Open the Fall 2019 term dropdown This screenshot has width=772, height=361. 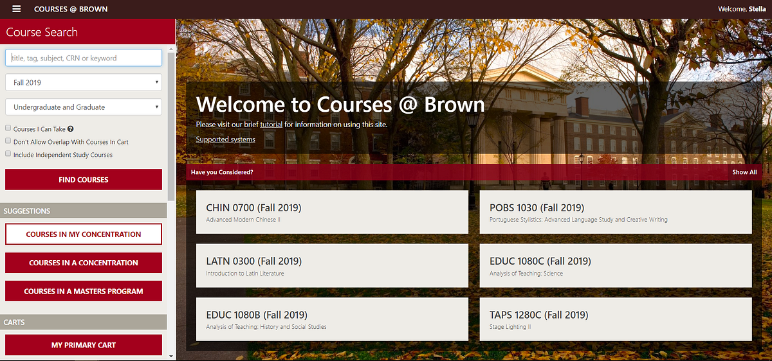click(84, 82)
